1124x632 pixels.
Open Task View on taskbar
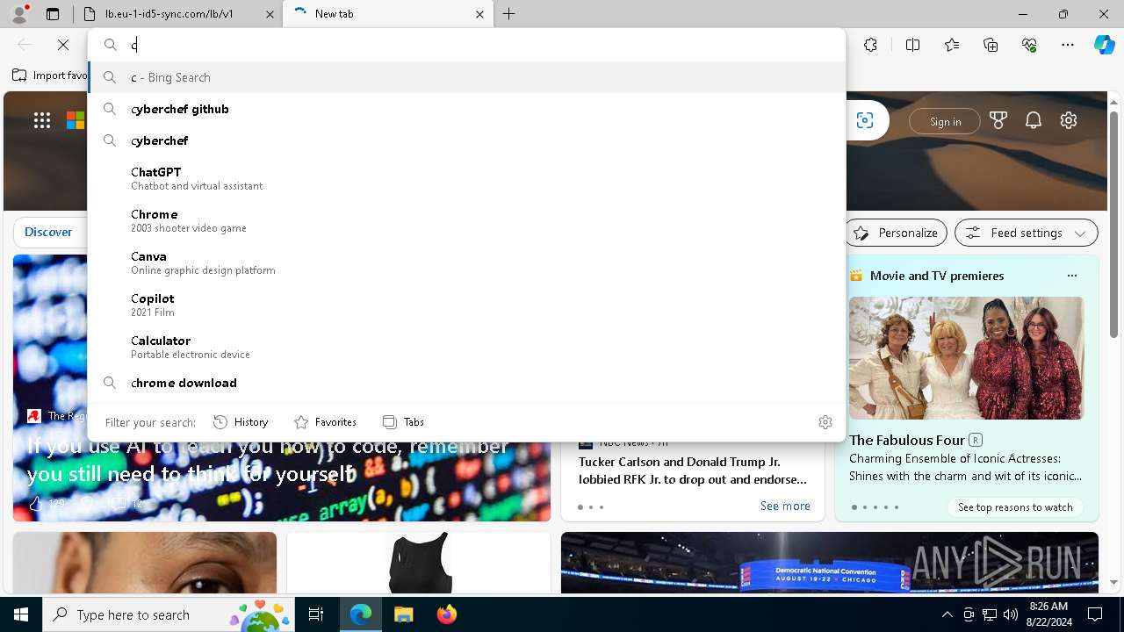(x=316, y=614)
